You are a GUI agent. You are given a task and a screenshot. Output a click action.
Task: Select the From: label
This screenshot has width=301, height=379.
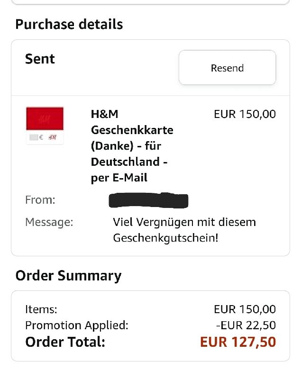(40, 200)
